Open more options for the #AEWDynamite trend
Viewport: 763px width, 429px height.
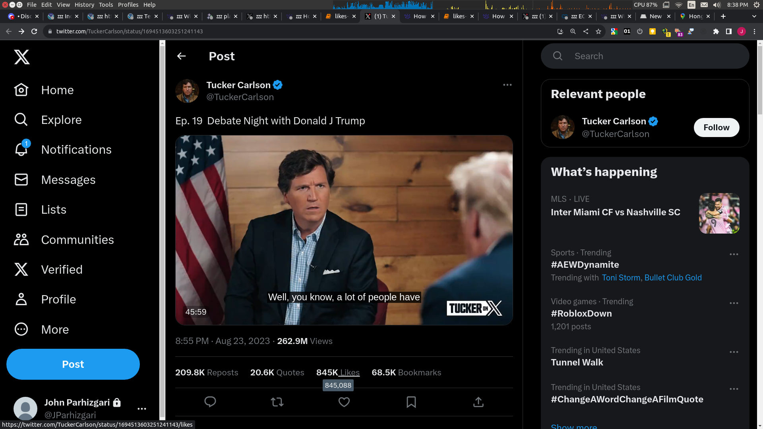point(734,254)
